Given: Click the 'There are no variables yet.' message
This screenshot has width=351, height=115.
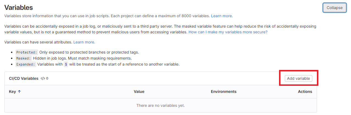Looking at the screenshot, I should pos(160,105).
